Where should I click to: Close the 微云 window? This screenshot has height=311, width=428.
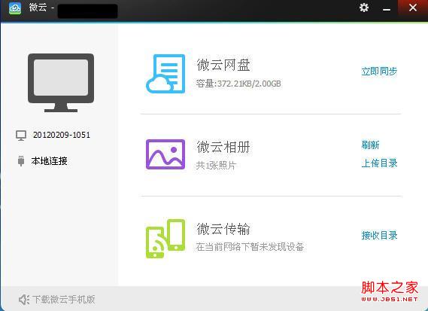pyautogui.click(x=413, y=8)
